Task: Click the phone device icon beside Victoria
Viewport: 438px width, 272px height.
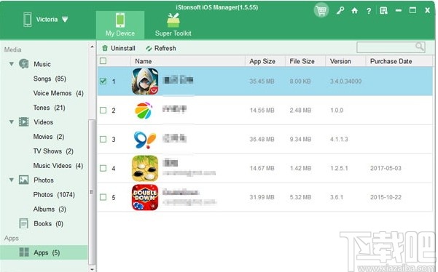Action: point(28,20)
